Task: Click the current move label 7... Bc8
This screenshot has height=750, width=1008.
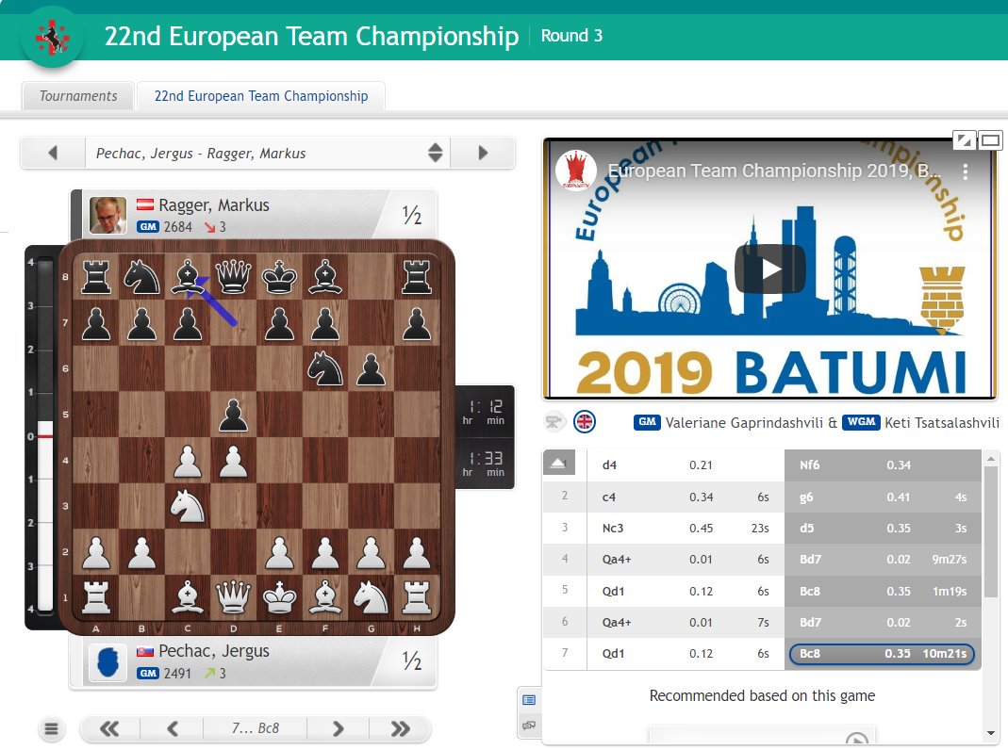Action: 256,728
